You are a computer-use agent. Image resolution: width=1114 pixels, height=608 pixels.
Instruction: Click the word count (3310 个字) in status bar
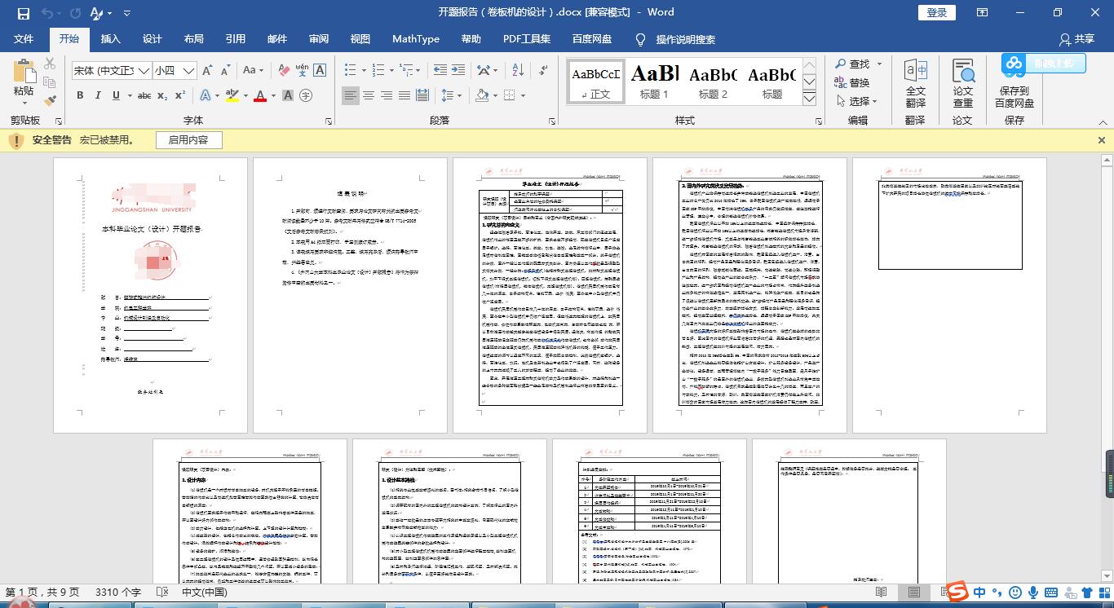point(118,593)
